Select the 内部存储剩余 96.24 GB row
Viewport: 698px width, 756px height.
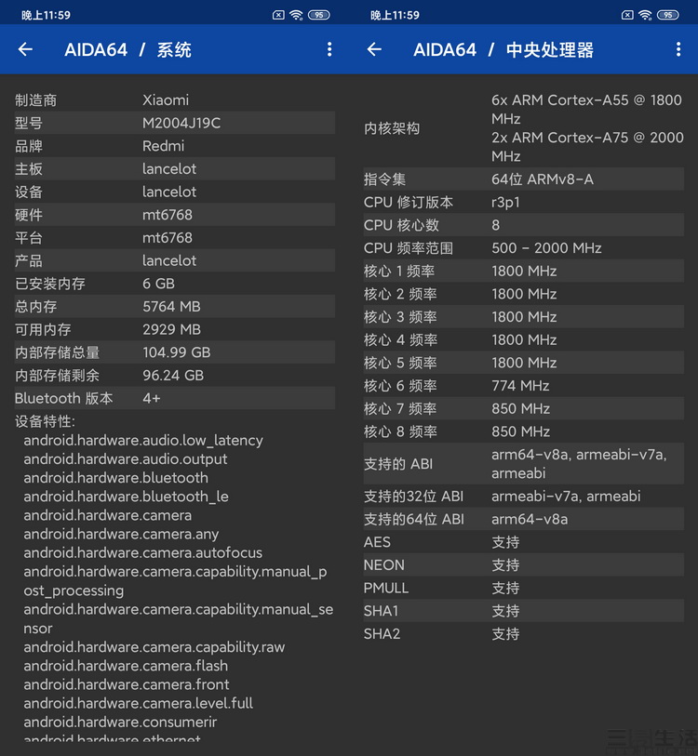175,375
